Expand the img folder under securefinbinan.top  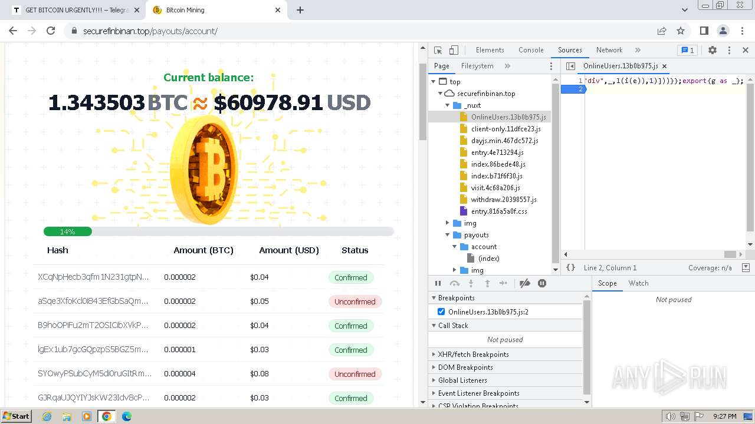point(447,223)
